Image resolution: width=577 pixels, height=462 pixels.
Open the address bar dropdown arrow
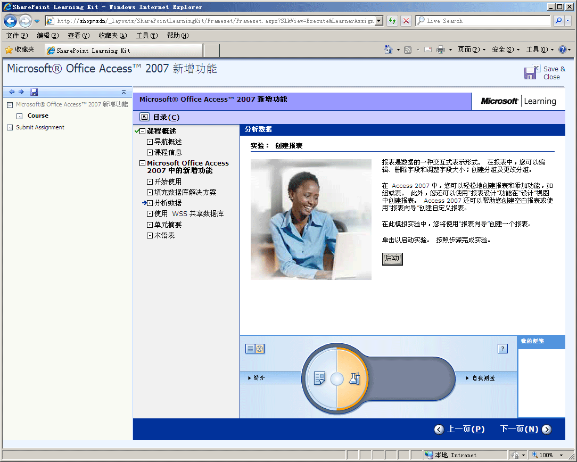(380, 21)
